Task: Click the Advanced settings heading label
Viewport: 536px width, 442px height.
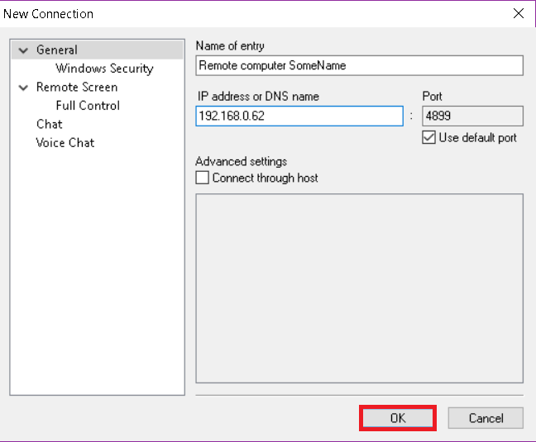Action: 241,161
